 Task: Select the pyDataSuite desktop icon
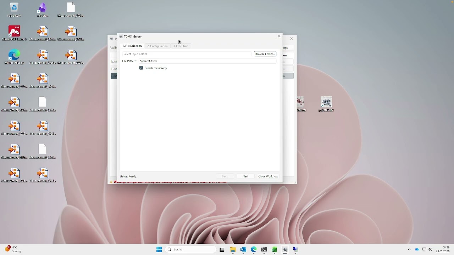click(326, 104)
